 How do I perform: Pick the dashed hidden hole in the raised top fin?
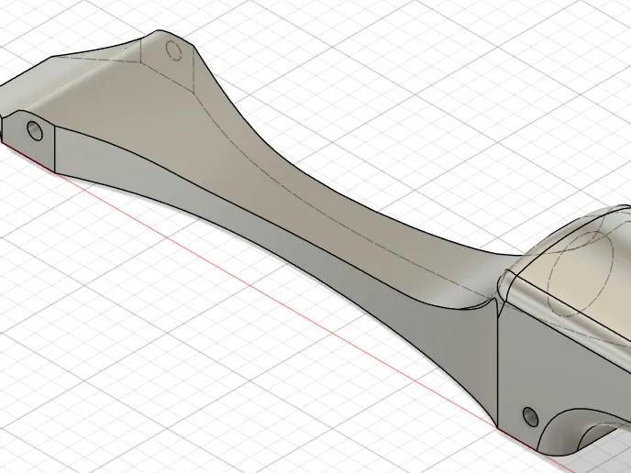174,50
